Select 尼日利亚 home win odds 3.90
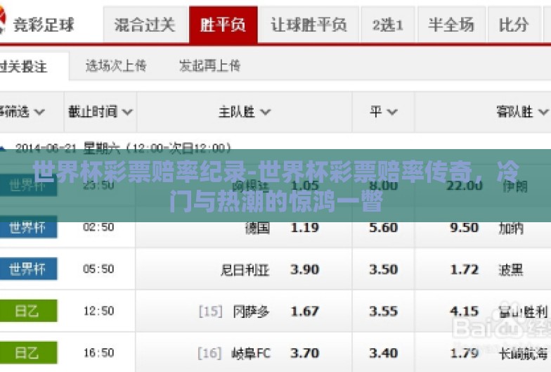The width and height of the screenshot is (551, 372). pos(305,270)
